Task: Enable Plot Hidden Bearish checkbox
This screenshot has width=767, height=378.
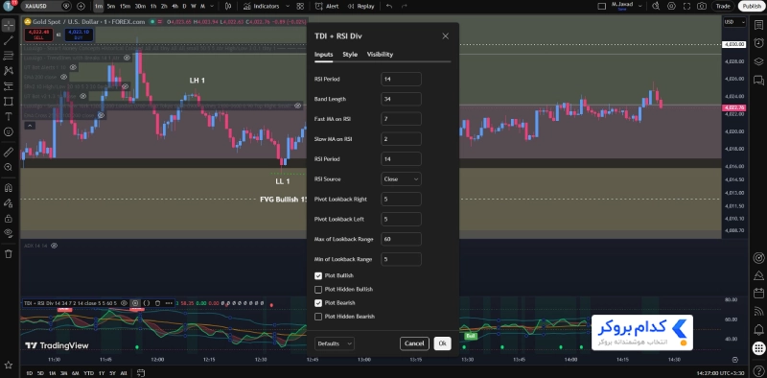Action: pos(318,317)
